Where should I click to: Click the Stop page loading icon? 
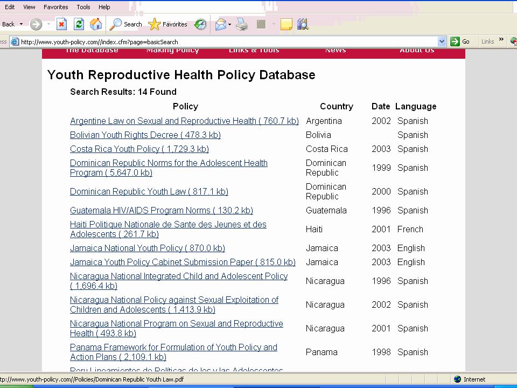click(61, 24)
